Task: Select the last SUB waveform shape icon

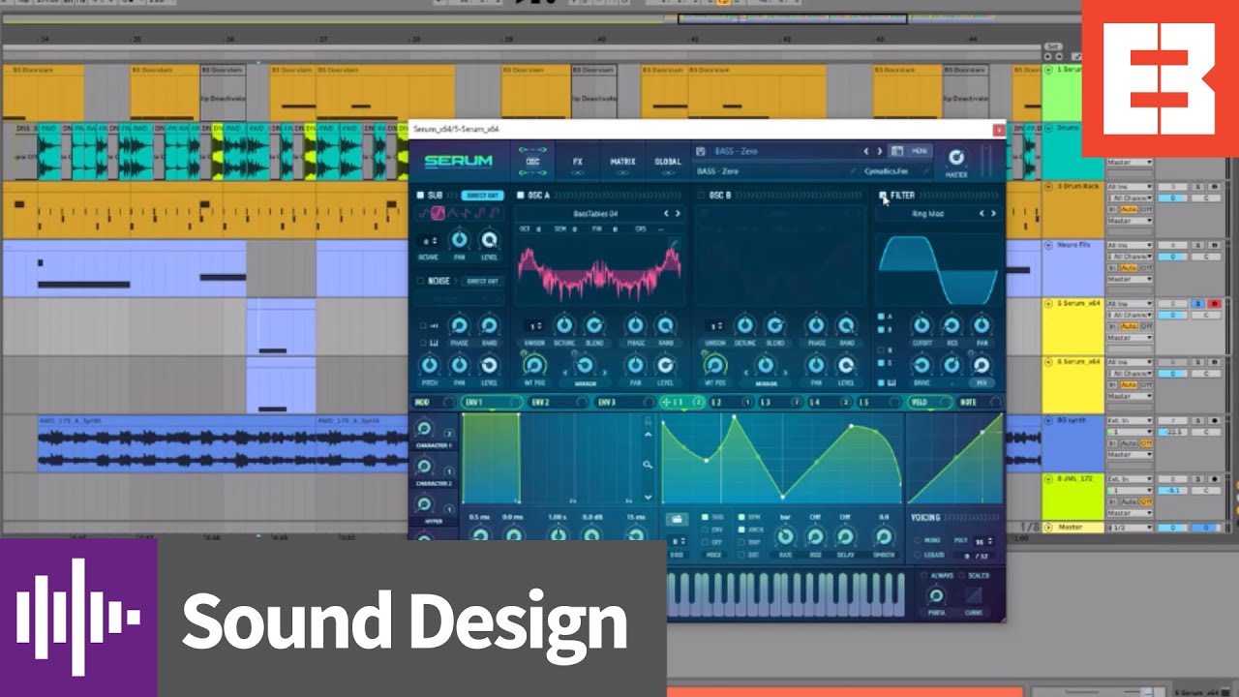Action: [494, 213]
